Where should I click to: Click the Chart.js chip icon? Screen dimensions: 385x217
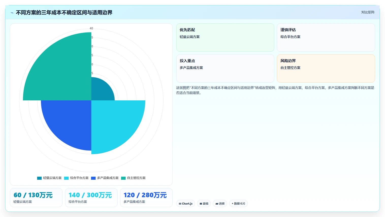(180, 204)
